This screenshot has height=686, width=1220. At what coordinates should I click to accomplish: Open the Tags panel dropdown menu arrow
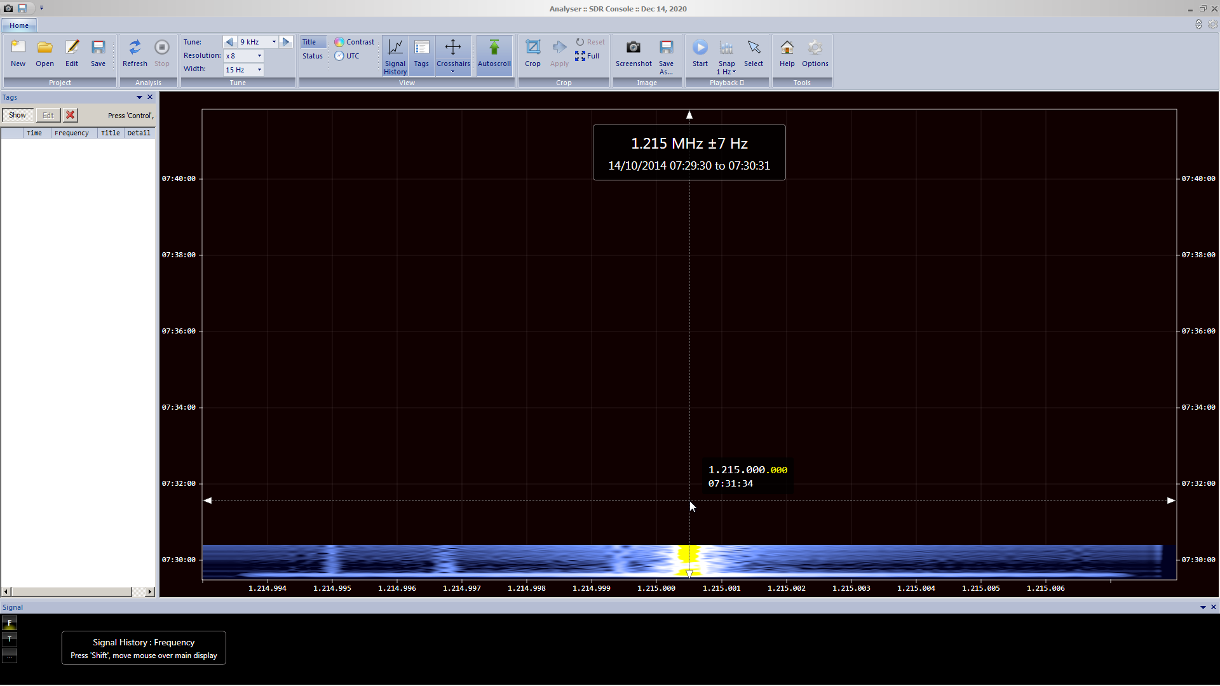click(139, 97)
